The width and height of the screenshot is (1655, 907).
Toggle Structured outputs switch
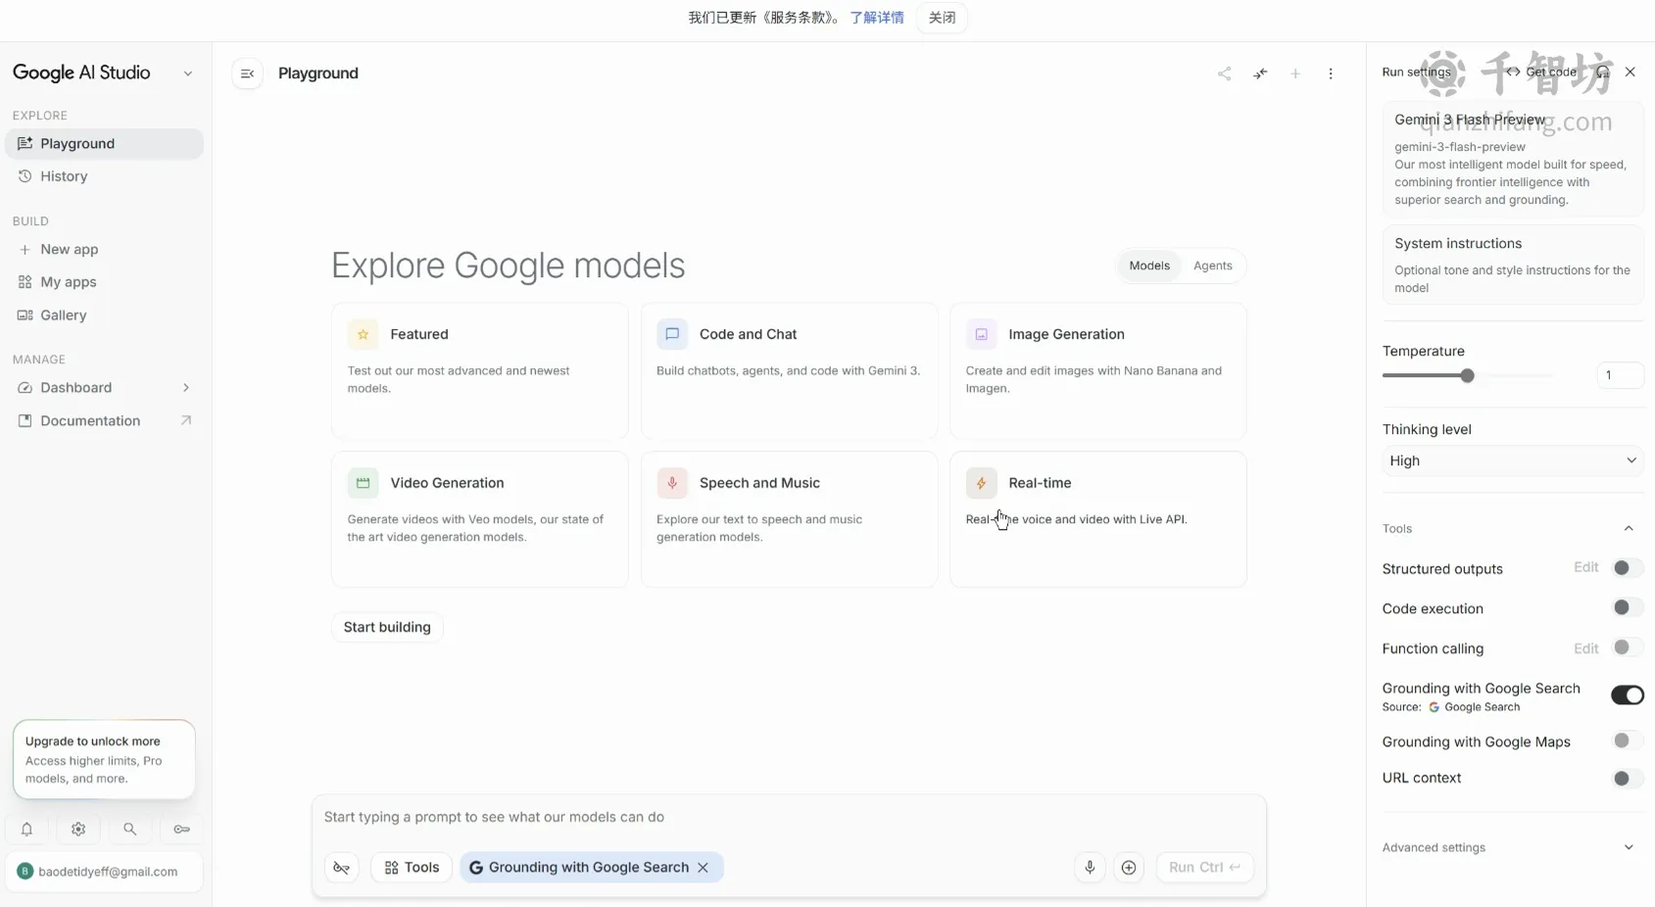[x=1627, y=568]
